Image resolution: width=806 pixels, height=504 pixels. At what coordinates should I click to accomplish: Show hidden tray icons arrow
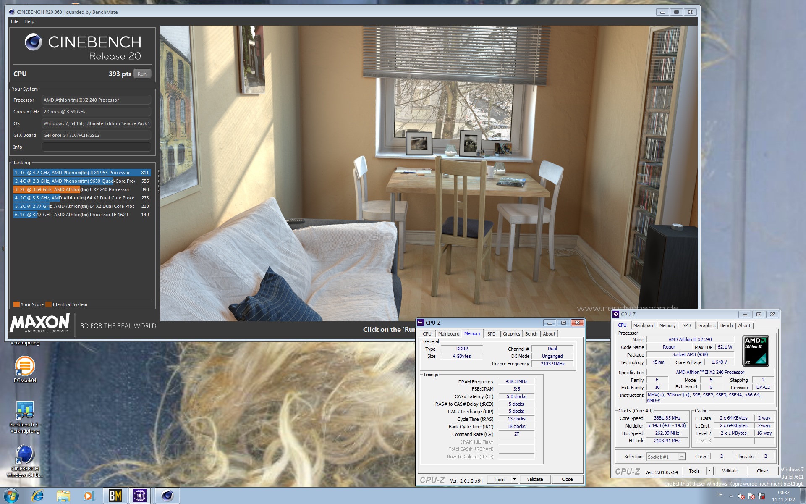point(731,496)
